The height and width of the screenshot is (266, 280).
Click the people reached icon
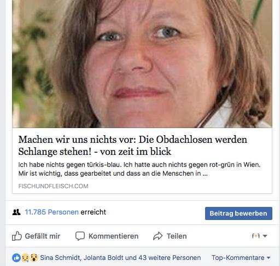16,212
